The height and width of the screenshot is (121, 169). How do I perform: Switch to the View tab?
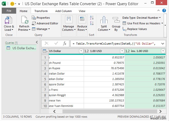click(82, 11)
